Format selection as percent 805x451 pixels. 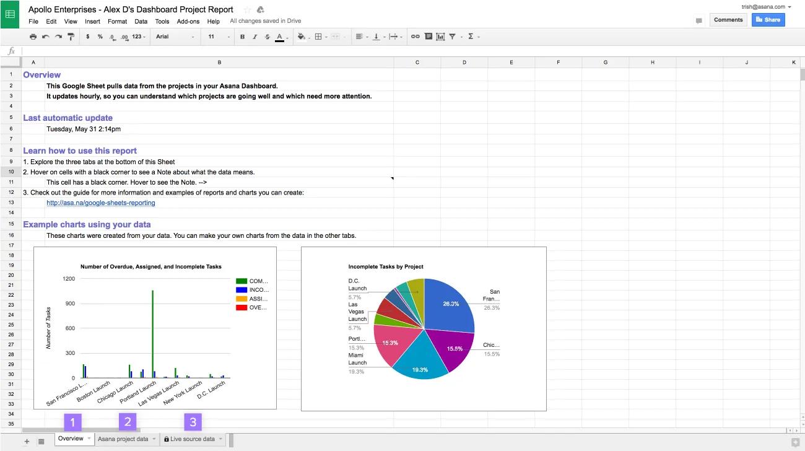point(100,37)
